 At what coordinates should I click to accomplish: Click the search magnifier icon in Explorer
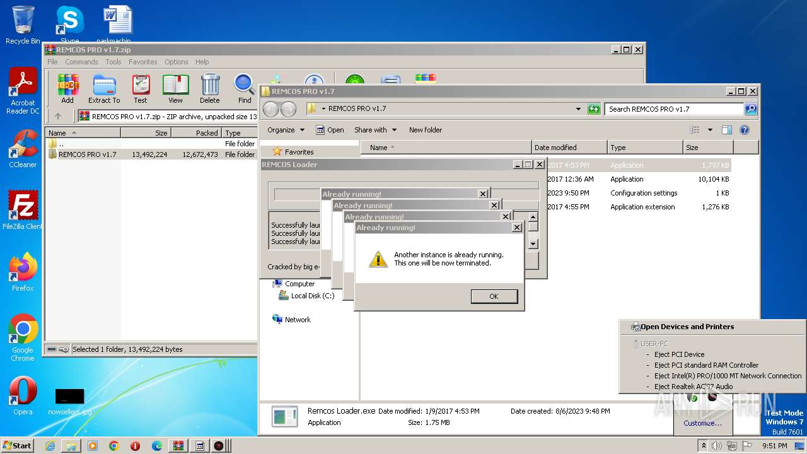pos(750,109)
